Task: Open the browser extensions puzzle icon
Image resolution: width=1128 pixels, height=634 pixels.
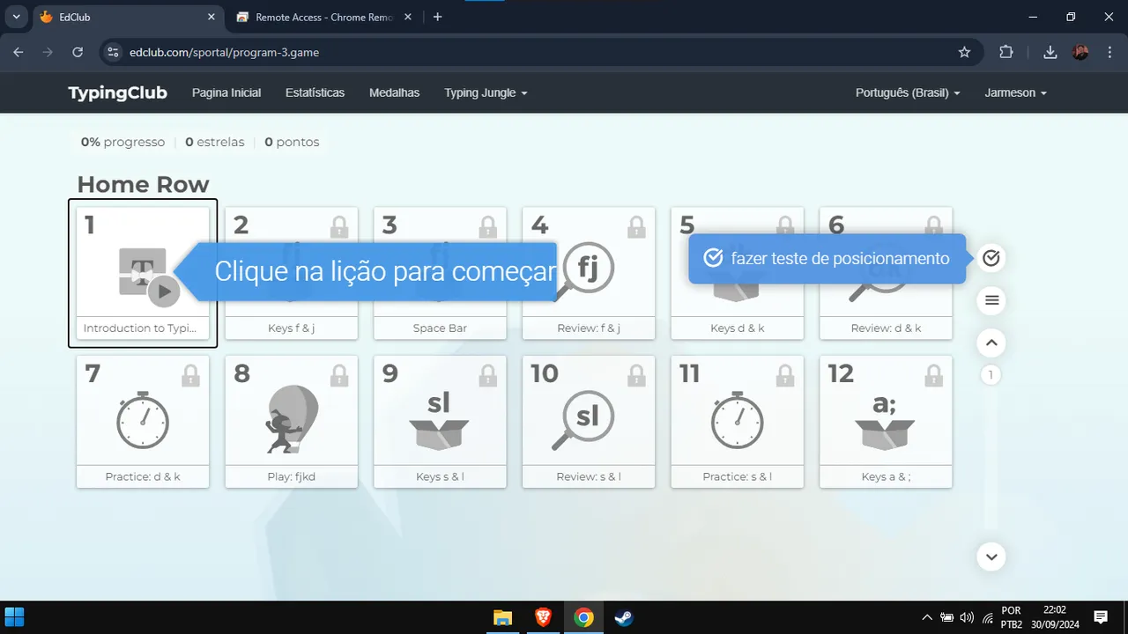Action: [x=1006, y=52]
